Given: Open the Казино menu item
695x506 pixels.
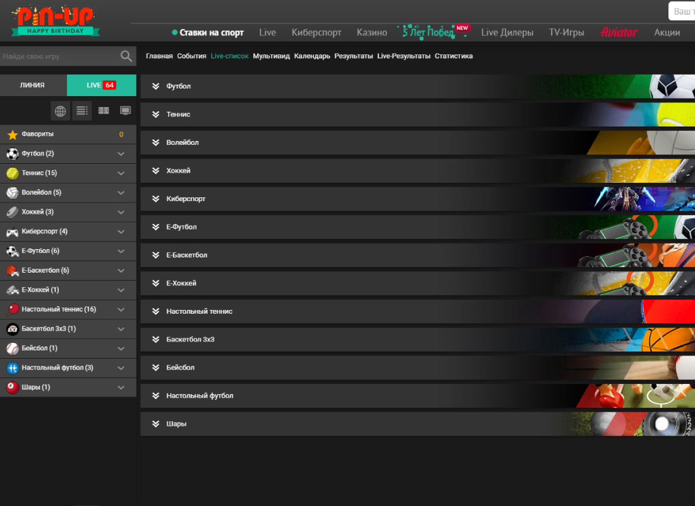Looking at the screenshot, I should point(372,32).
